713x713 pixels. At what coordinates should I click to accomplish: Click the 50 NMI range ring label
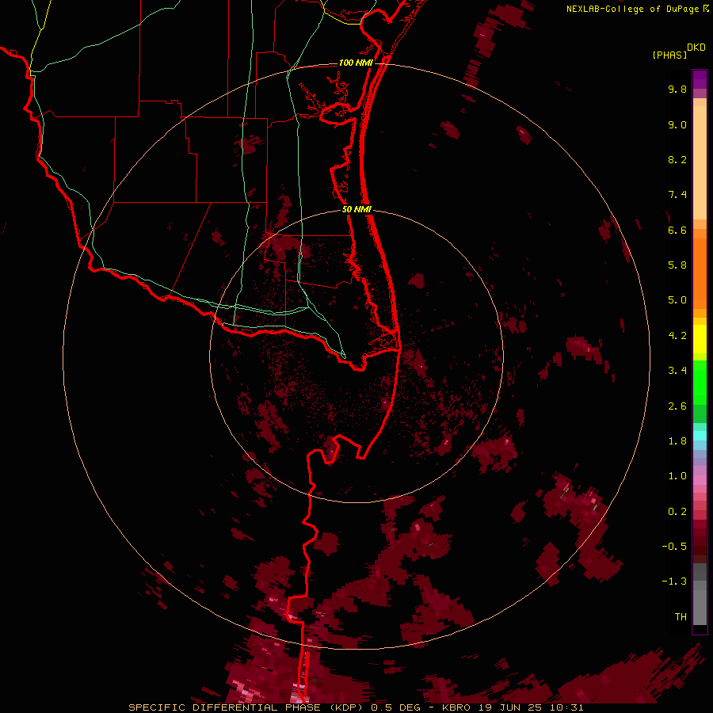(x=356, y=209)
